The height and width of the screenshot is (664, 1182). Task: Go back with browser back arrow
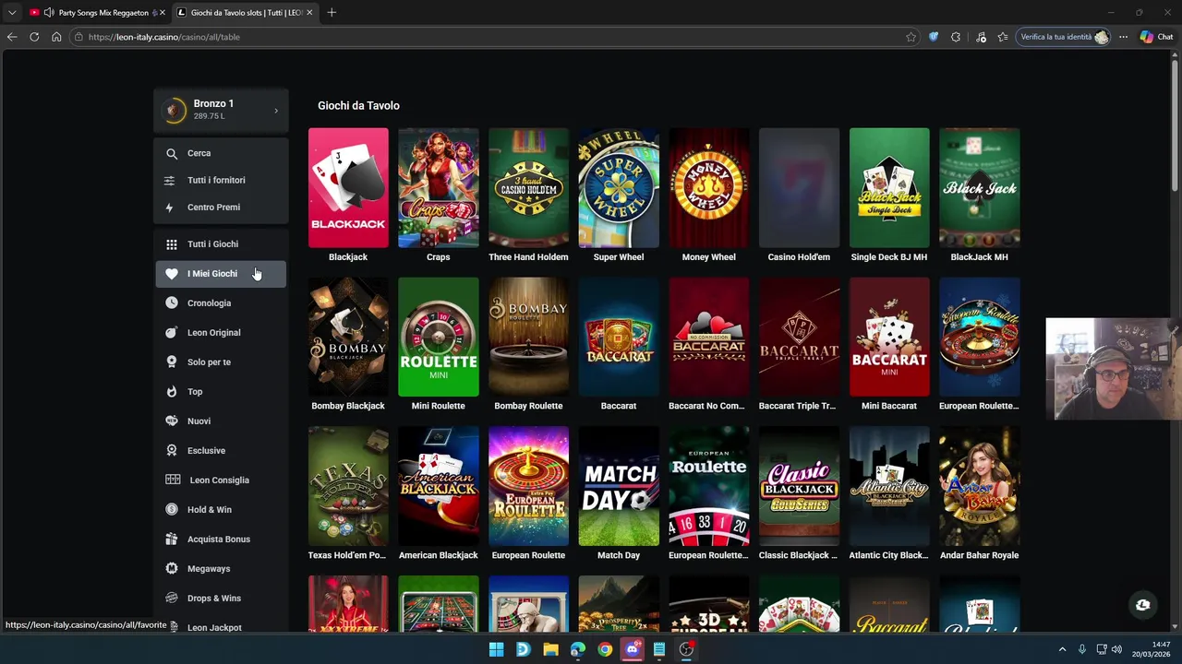[x=11, y=37]
